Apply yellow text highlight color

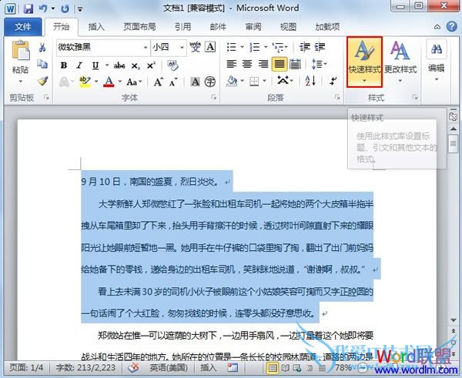point(85,82)
